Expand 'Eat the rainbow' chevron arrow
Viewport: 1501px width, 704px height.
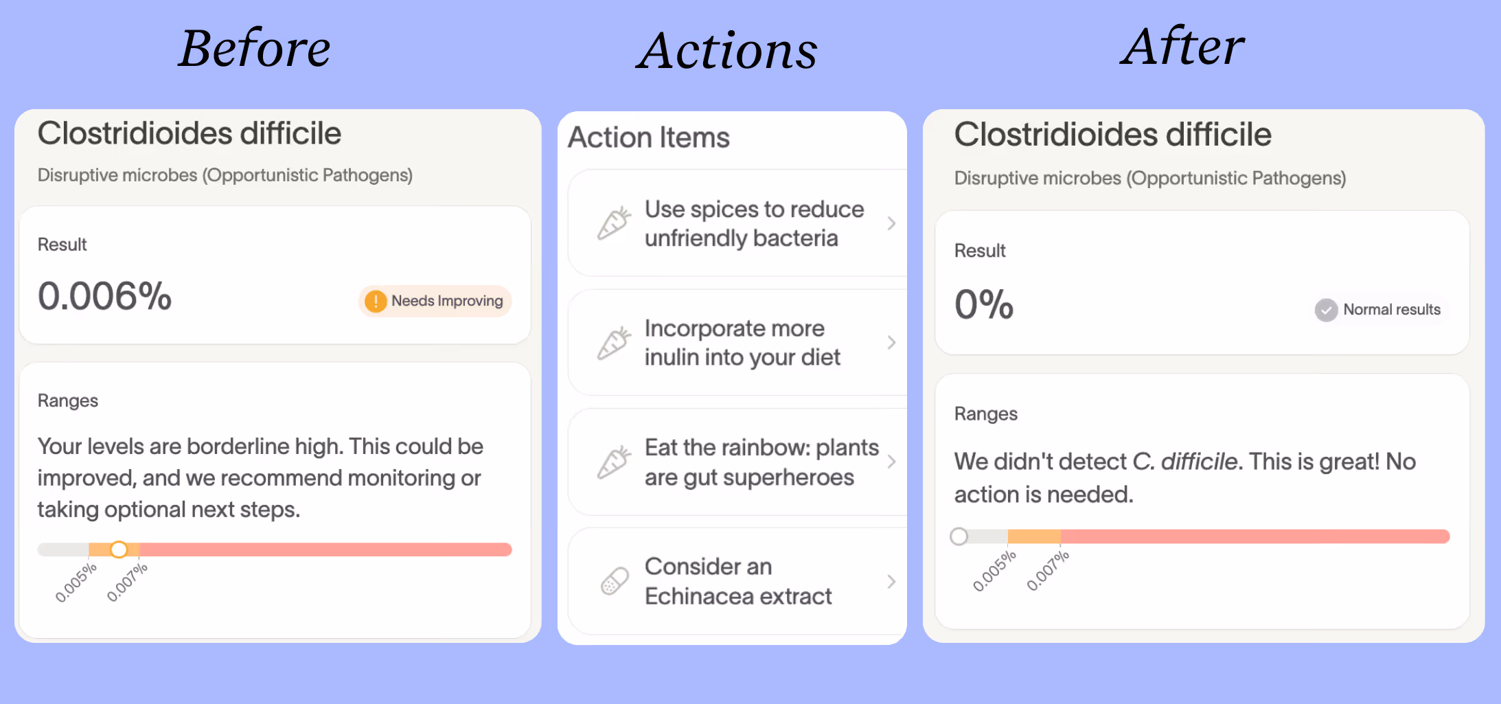[x=891, y=462]
